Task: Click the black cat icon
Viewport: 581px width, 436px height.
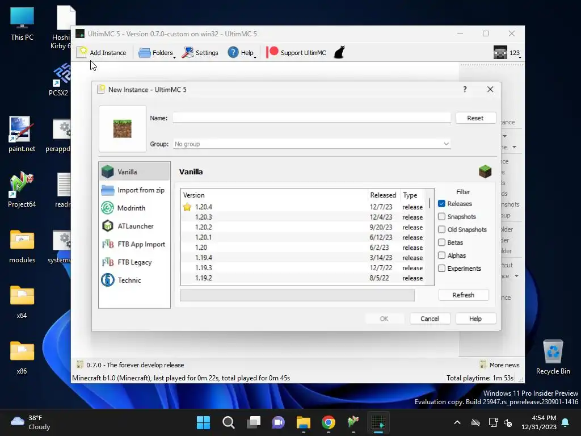Action: tap(339, 52)
